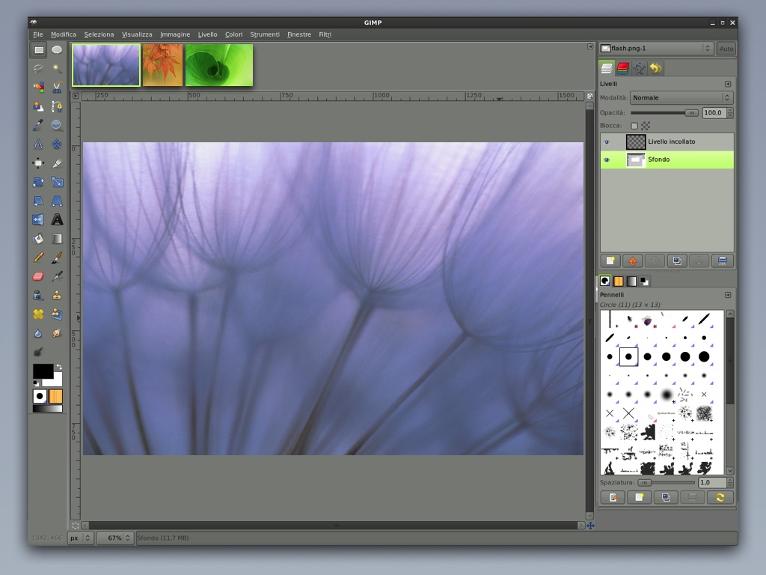This screenshot has width=766, height=575.
Task: Pick the Eraser tool in toolbox
Action: point(38,276)
